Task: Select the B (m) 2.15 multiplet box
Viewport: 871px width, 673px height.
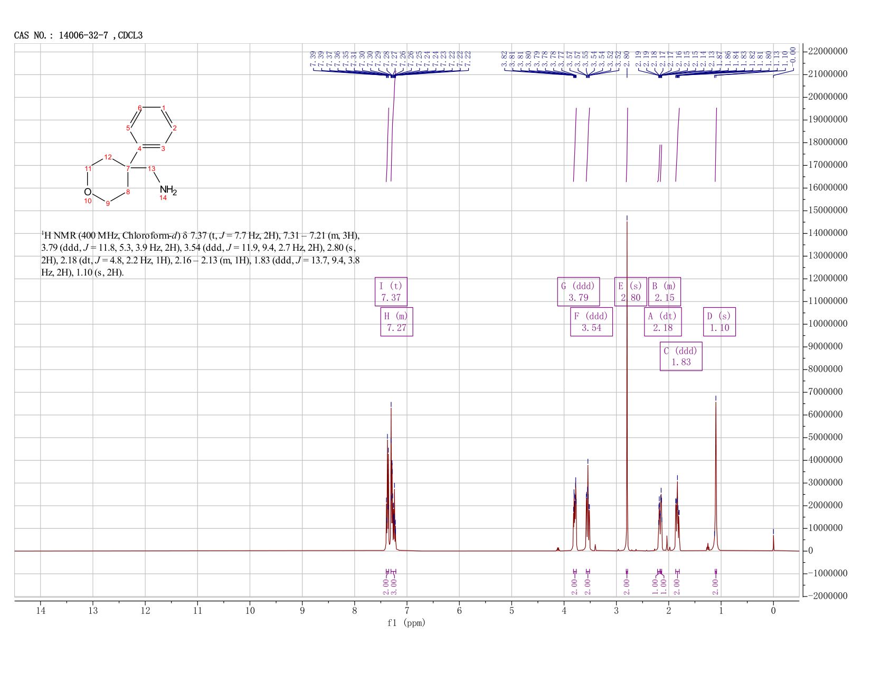Action: (665, 291)
